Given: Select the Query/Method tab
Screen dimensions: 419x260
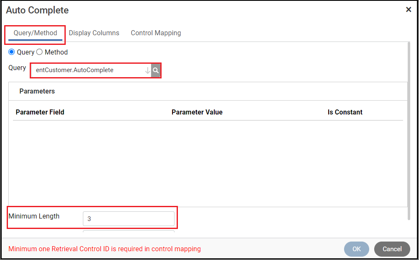Looking at the screenshot, I should (x=35, y=33).
